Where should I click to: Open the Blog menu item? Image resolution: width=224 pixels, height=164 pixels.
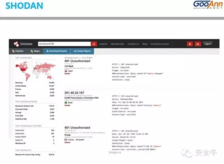pyautogui.click(x=145, y=44)
